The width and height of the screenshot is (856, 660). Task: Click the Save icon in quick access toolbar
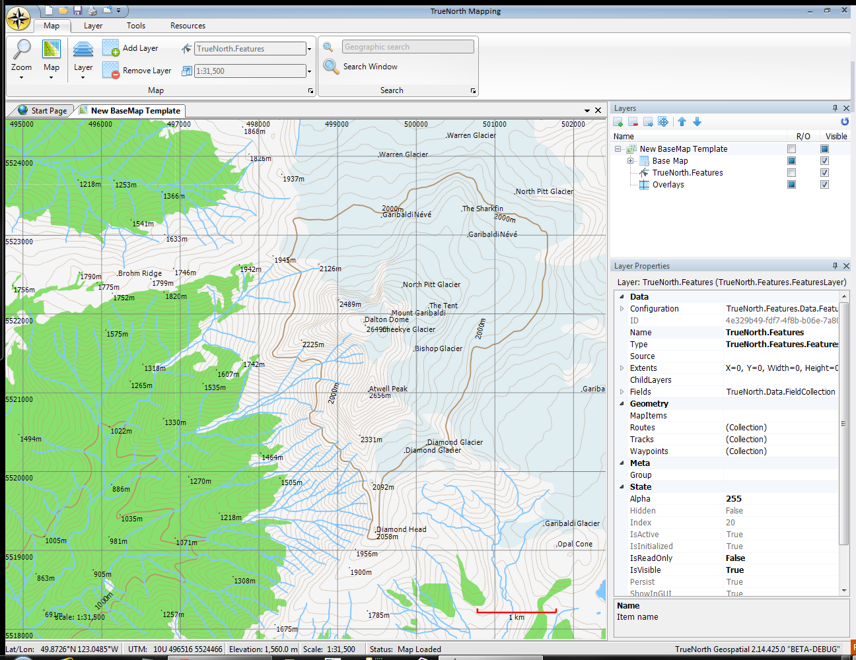[78, 11]
